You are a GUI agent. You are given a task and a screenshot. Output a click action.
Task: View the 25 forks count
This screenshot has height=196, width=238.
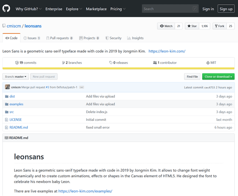pyautogui.click(x=230, y=26)
